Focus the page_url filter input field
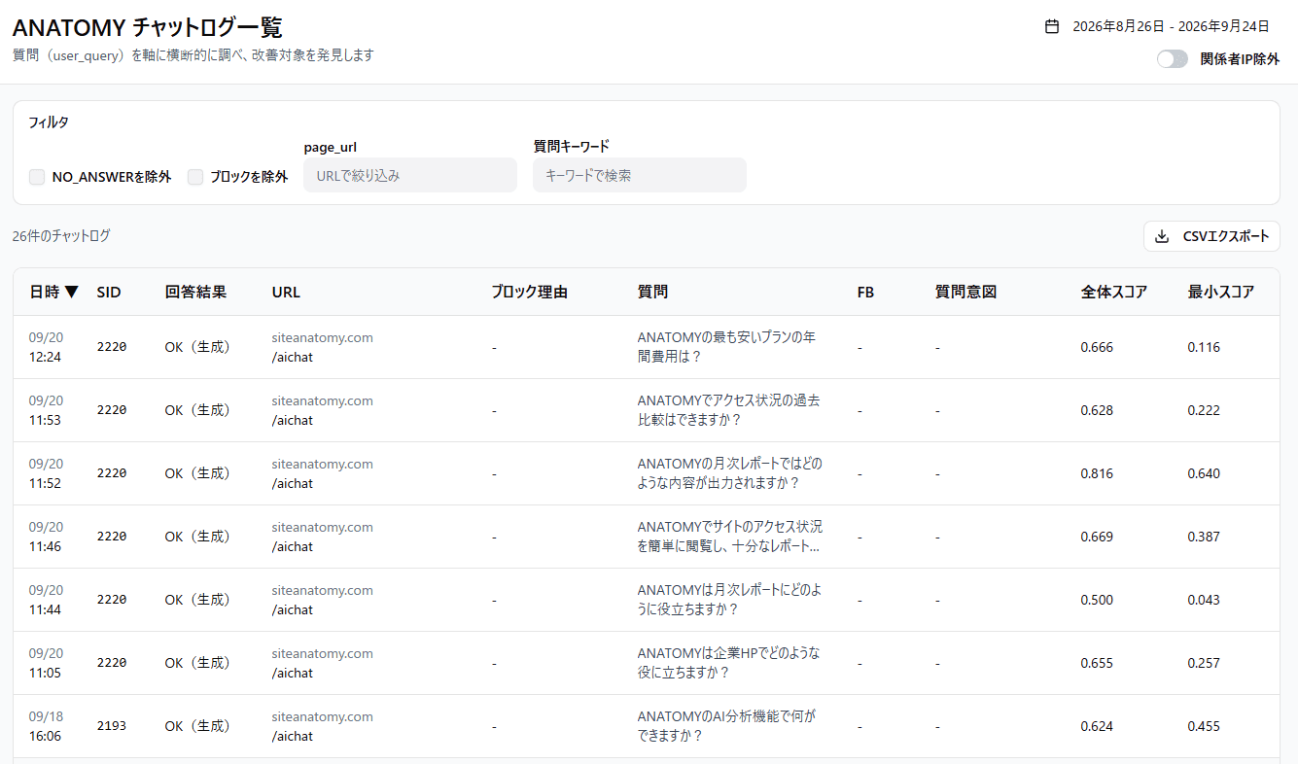The image size is (1298, 764). coord(410,176)
